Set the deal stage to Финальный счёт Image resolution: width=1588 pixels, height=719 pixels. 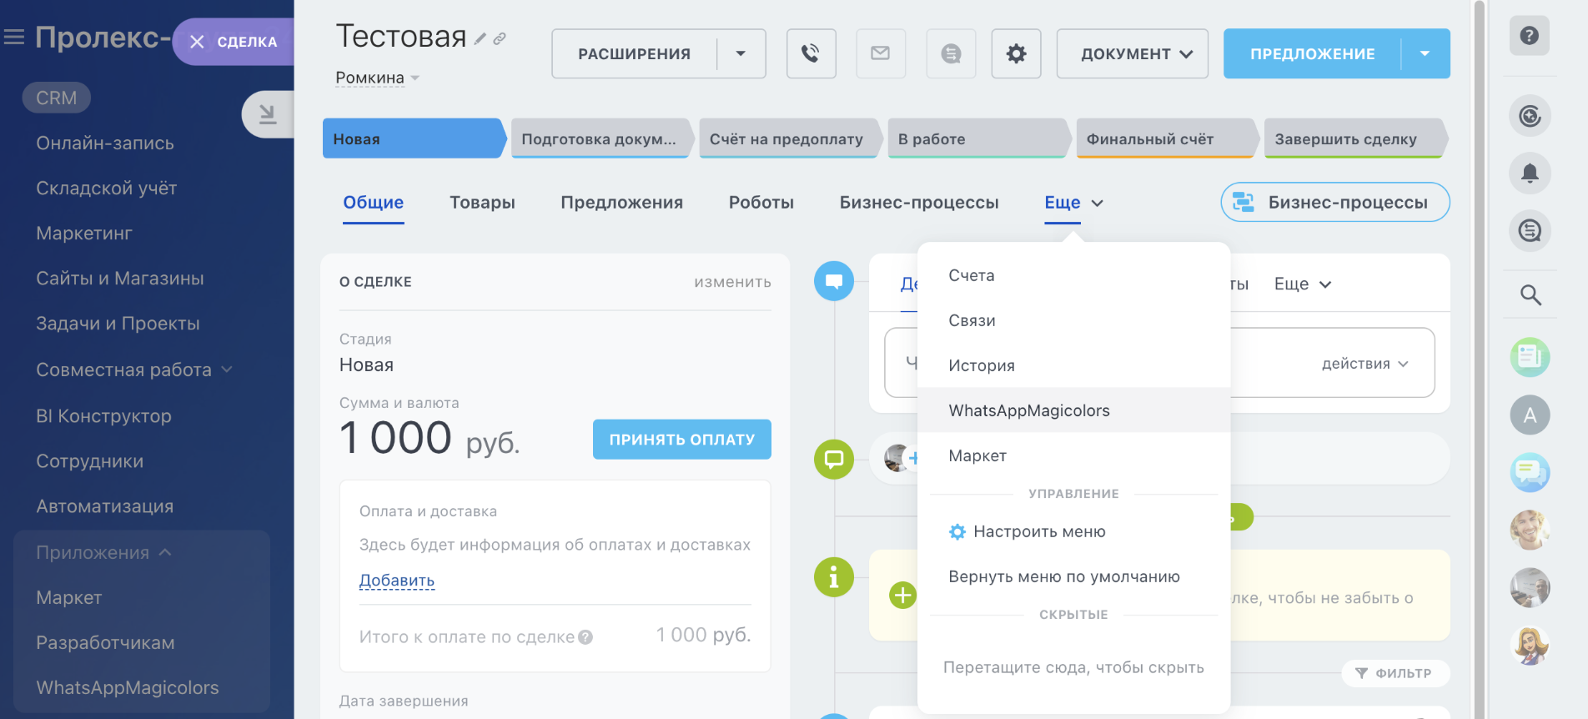click(x=1166, y=138)
